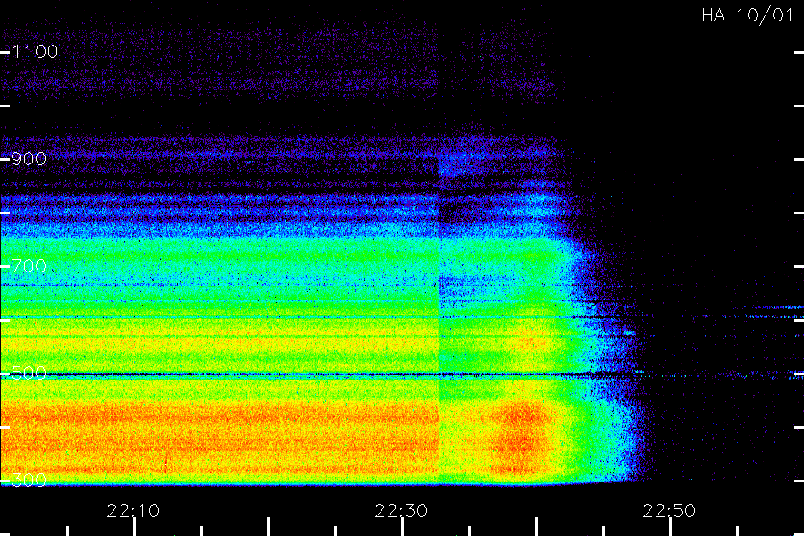Click the 500 frequency axis label
The image size is (804, 536).
pyautogui.click(x=29, y=373)
